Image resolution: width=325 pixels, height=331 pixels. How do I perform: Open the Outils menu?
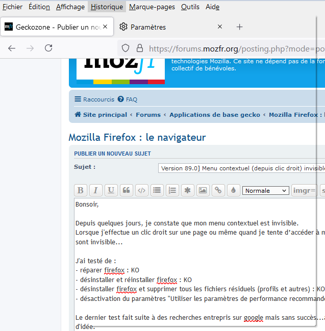tap(190, 7)
